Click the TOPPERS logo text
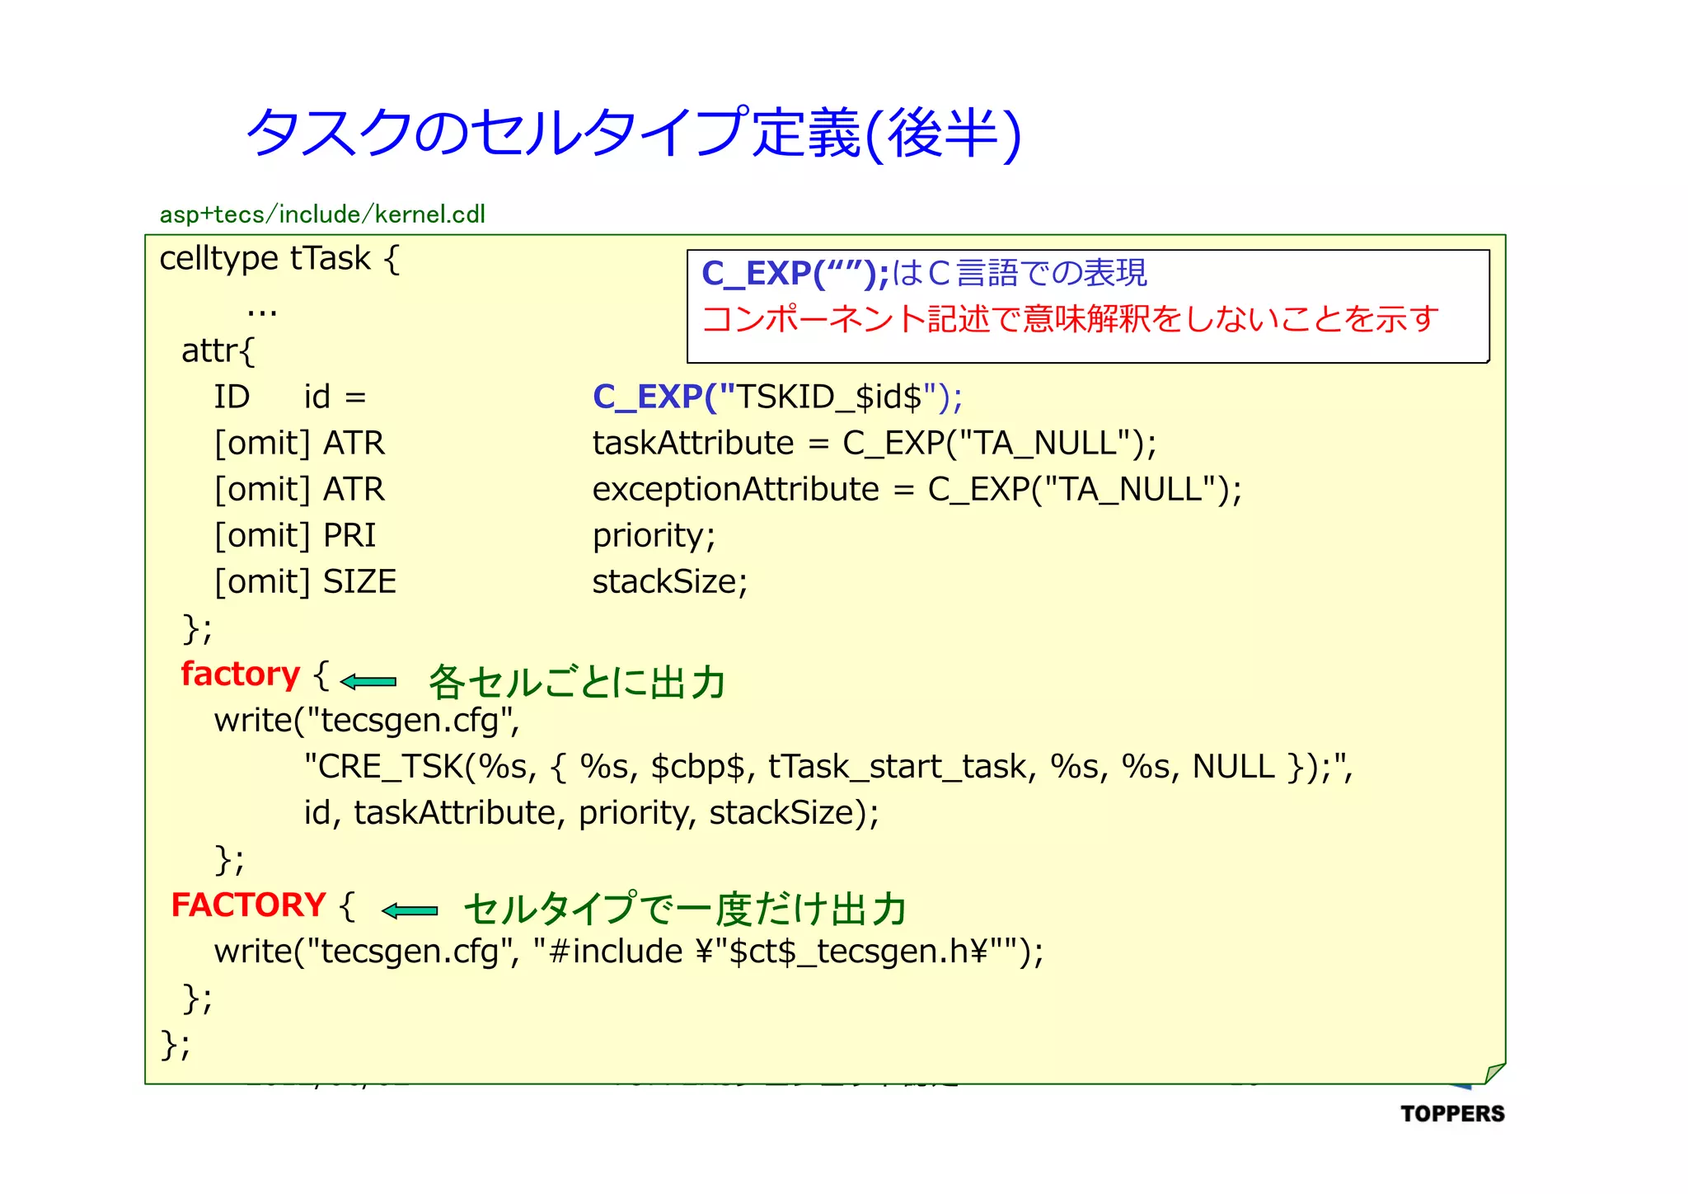 pyautogui.click(x=1452, y=1114)
